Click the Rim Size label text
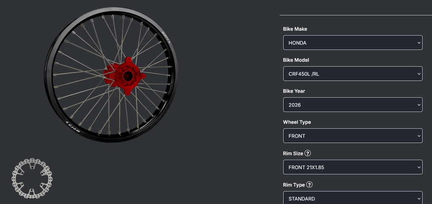The width and height of the screenshot is (432, 204). click(293, 154)
